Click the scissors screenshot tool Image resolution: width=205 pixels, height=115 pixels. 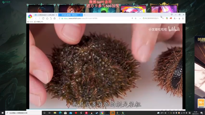[x=175, y=18]
